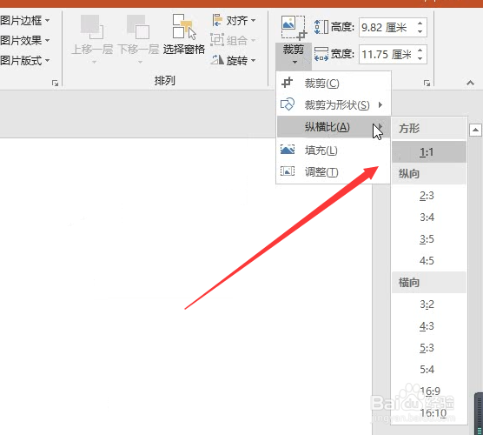The height and width of the screenshot is (435, 483).
Task: Click the 组合 group icon
Action: click(x=217, y=40)
